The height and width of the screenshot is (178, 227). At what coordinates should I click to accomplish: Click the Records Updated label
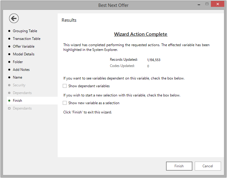click(x=124, y=60)
